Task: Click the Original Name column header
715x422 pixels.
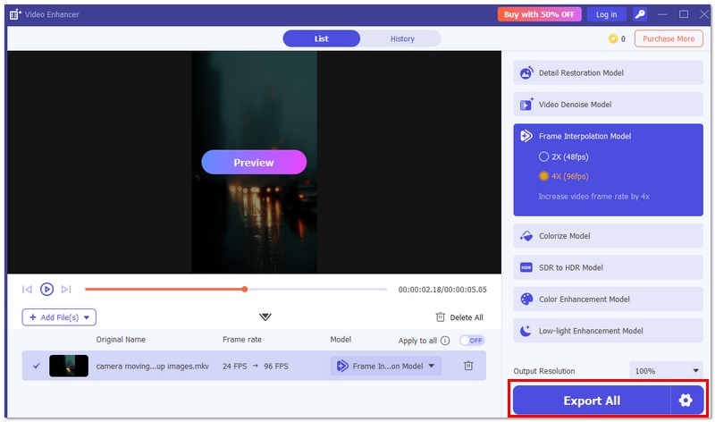Action: (121, 340)
